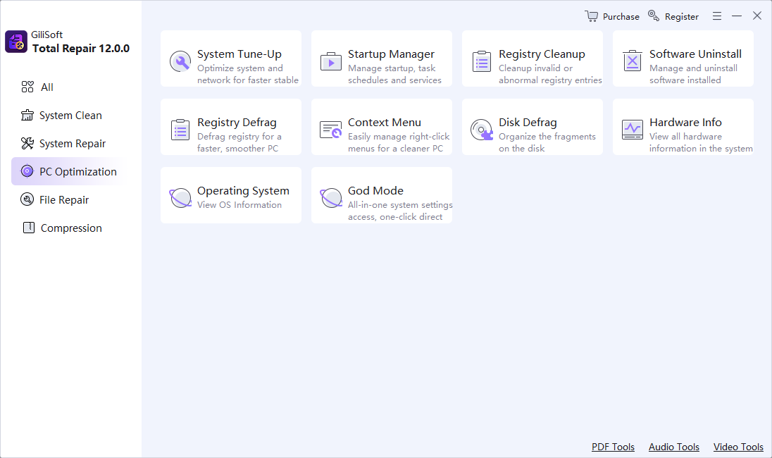Click 'Easily manage right-click menus' description
This screenshot has width=772, height=458.
pyautogui.click(x=398, y=142)
